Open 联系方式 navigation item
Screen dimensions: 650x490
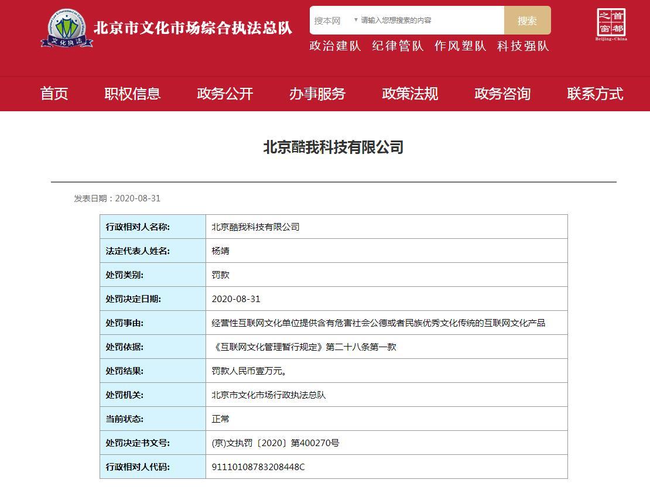[x=595, y=94]
